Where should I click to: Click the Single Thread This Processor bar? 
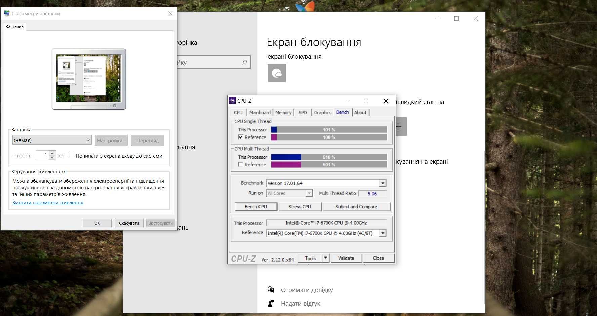pos(329,130)
